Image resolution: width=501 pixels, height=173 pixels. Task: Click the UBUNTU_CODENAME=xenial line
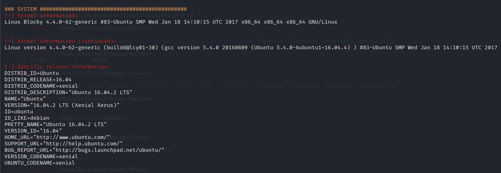(40, 163)
